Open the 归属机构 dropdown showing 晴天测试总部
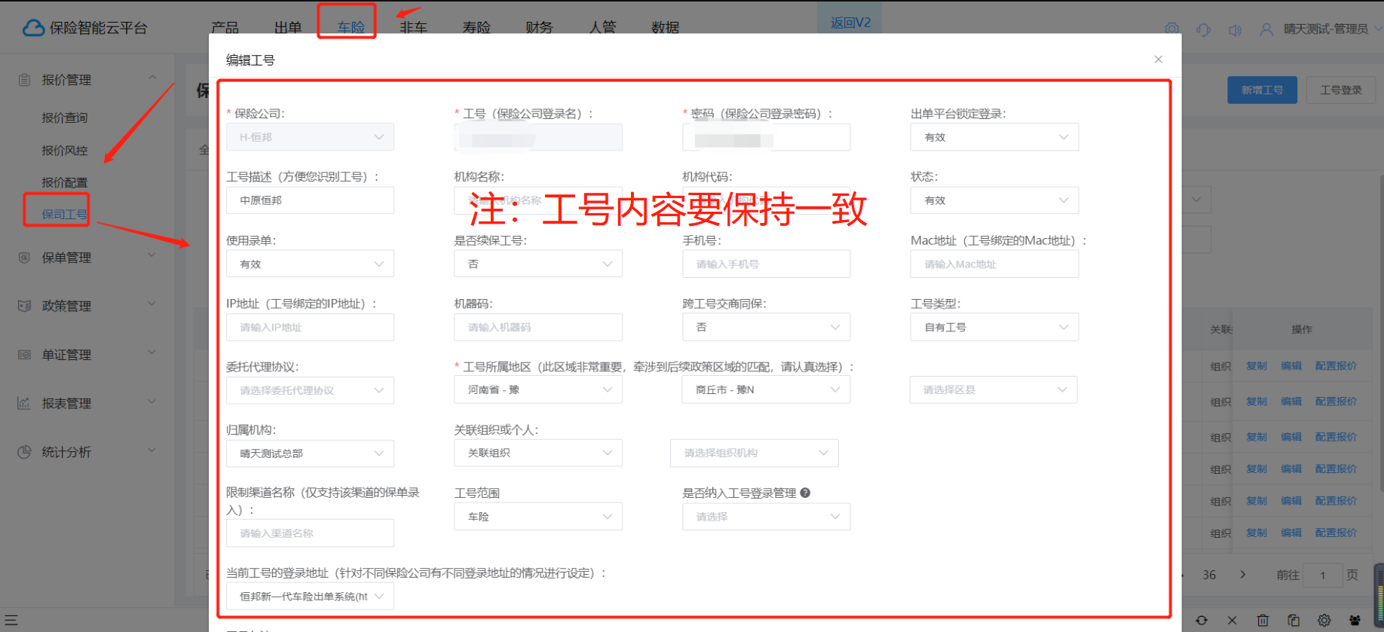Viewport: 1384px width, 632px height. (310, 453)
